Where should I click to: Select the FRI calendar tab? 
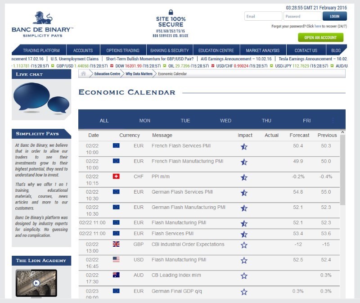pyautogui.click(x=307, y=121)
